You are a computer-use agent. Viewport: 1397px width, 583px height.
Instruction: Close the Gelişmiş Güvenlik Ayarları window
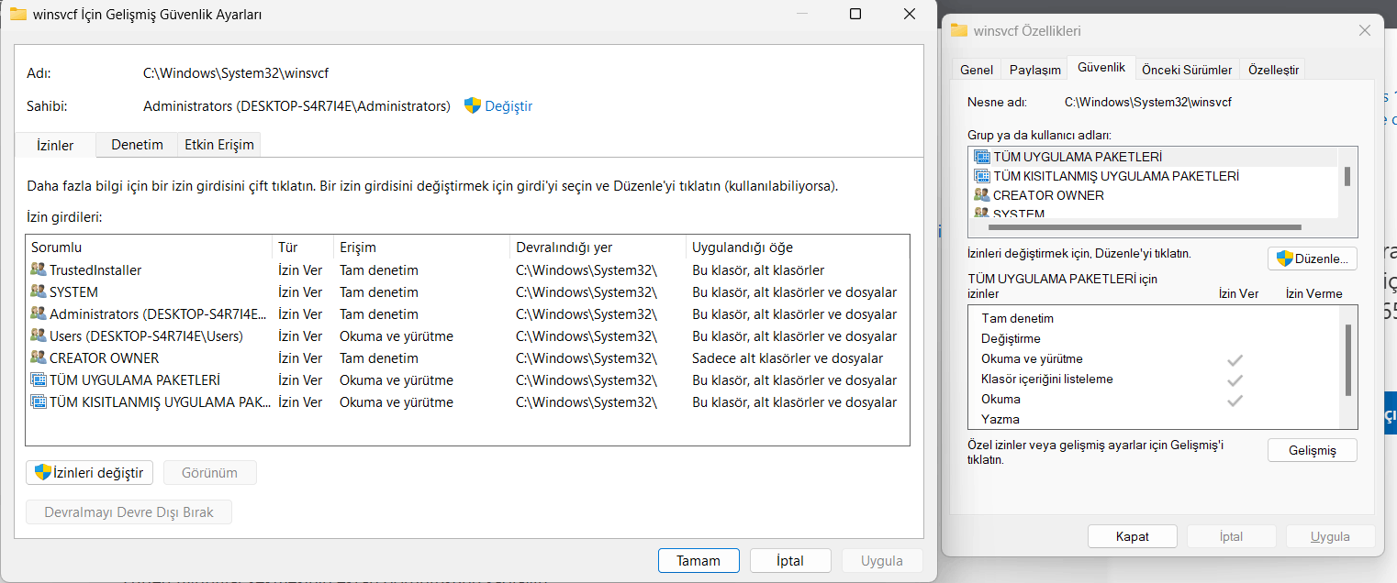[910, 14]
